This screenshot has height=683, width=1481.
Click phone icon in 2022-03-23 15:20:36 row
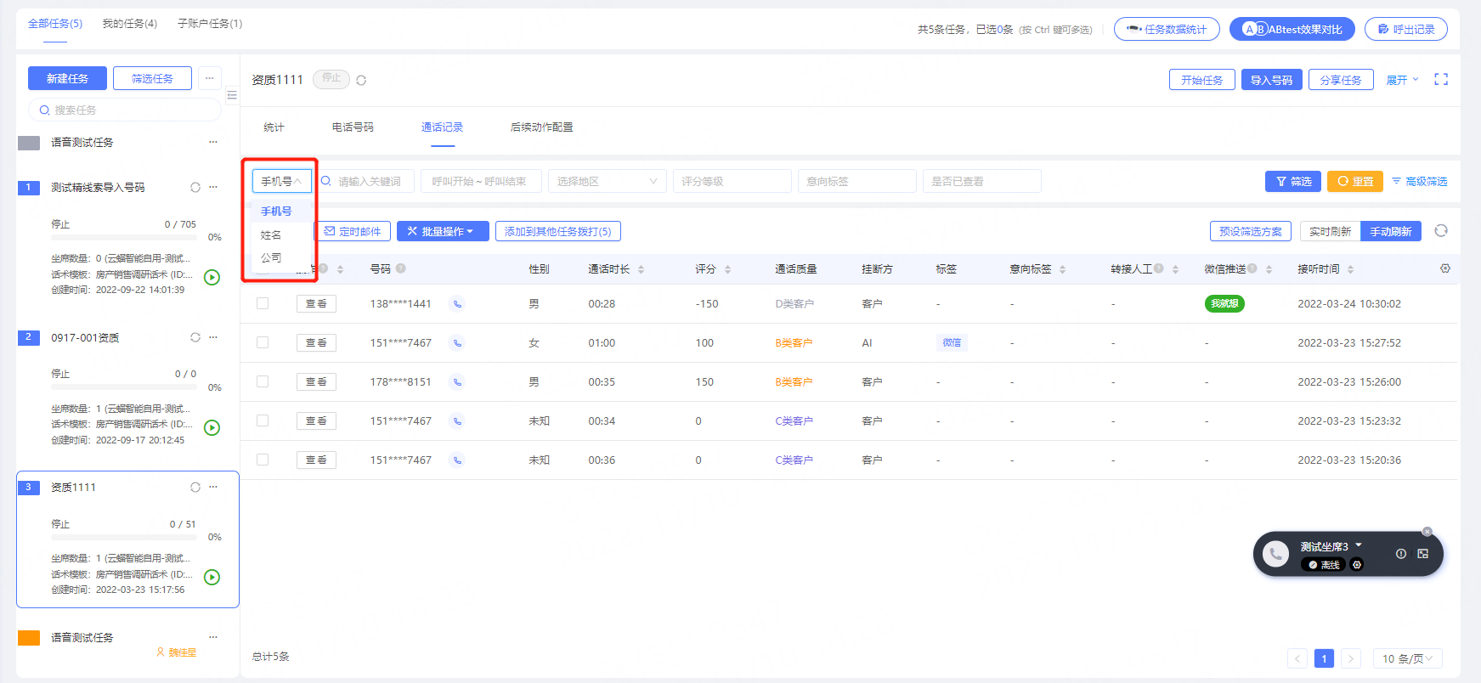pyautogui.click(x=457, y=460)
